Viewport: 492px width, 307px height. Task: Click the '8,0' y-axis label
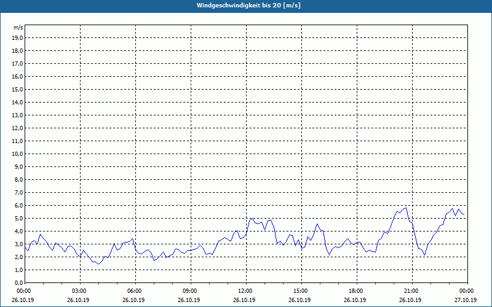coord(18,179)
